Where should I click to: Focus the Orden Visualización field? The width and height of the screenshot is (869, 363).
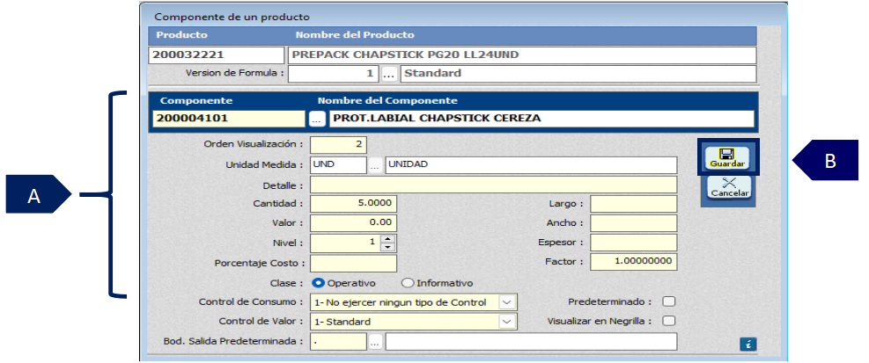(338, 145)
